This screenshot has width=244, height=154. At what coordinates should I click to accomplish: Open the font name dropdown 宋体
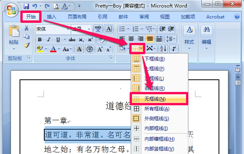pos(68,29)
